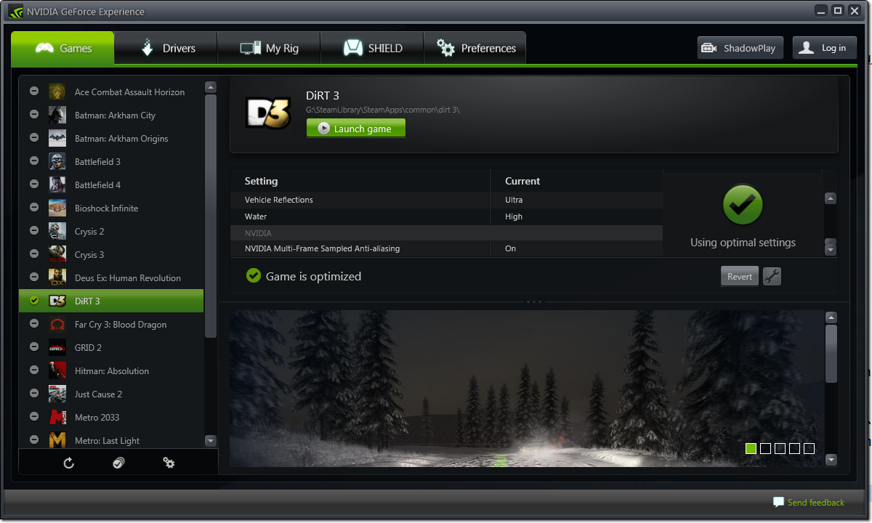Image resolution: width=872 pixels, height=523 pixels.
Task: Toggle optimization status circle for Just Cause 2
Action: tap(34, 394)
